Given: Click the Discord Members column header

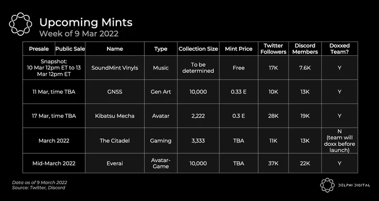Looking at the screenshot, I should [305, 49].
